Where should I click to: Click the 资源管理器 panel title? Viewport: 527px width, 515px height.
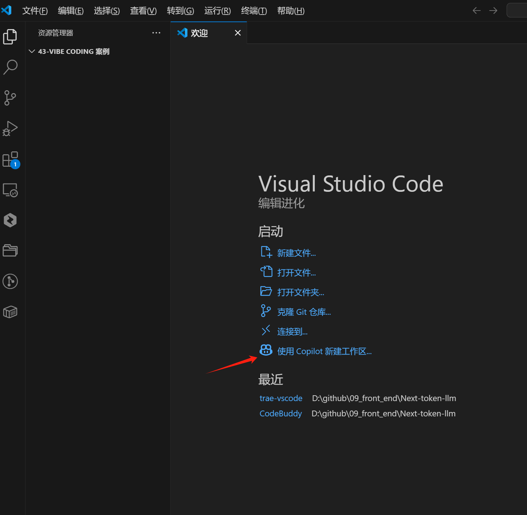pyautogui.click(x=56, y=33)
